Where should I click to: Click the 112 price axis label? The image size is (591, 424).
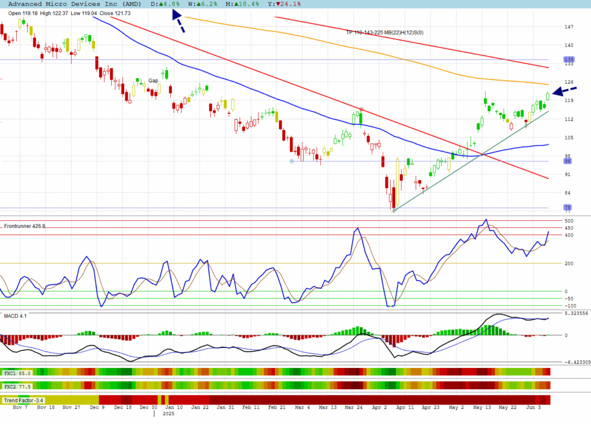(x=568, y=119)
